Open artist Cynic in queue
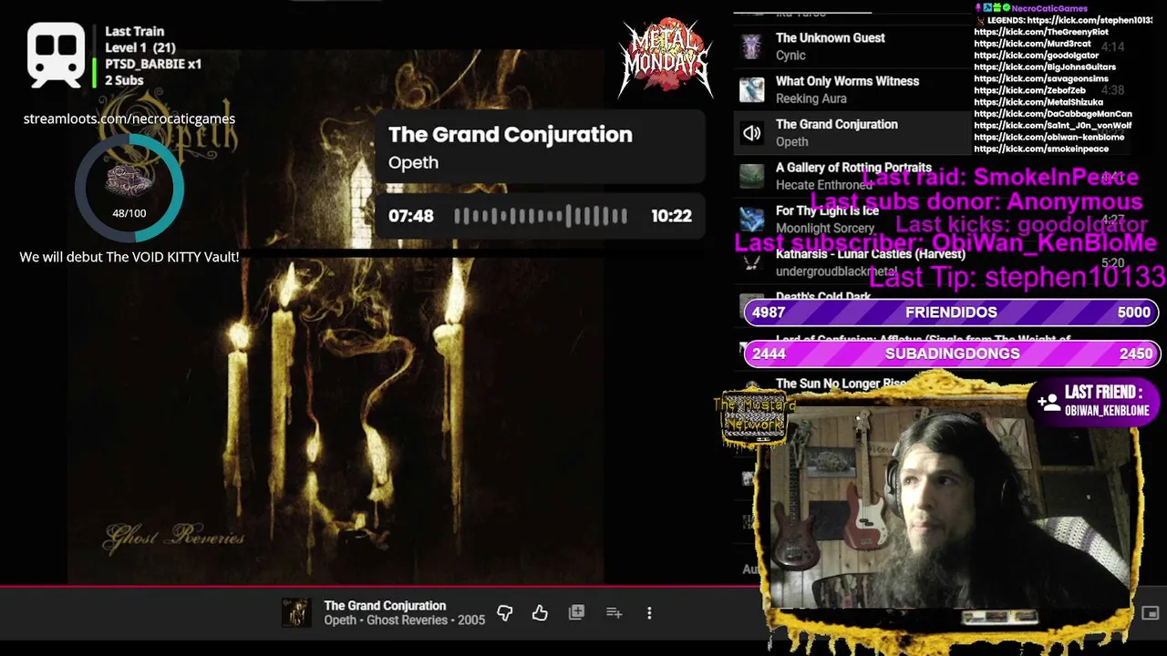Viewport: 1167px width, 656px height. tap(790, 56)
